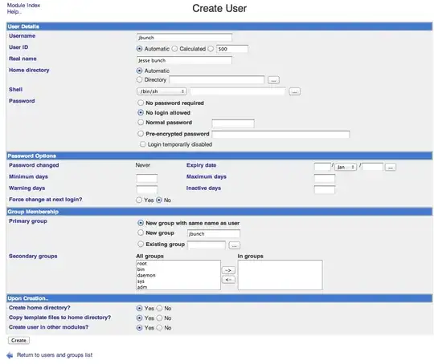Open the Module Index link
Image resolution: width=434 pixels, height=364 pixels.
[x=23, y=6]
